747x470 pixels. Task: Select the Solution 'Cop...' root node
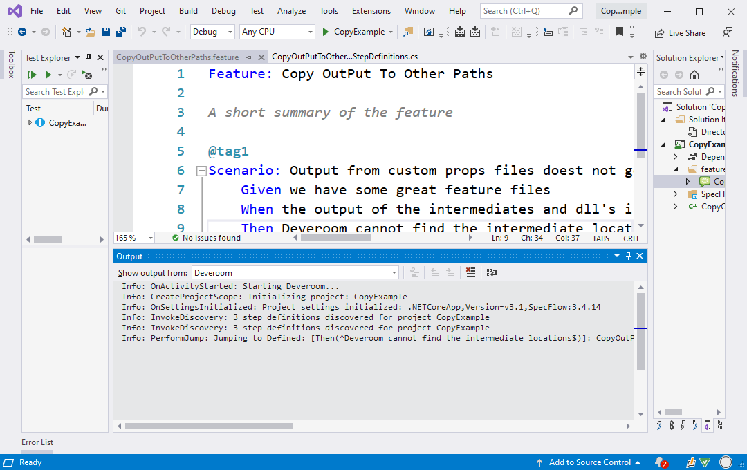[694, 106]
